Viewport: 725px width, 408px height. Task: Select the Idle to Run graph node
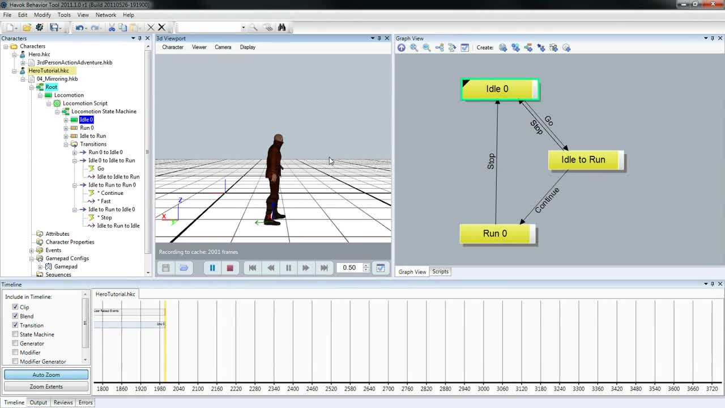point(586,160)
